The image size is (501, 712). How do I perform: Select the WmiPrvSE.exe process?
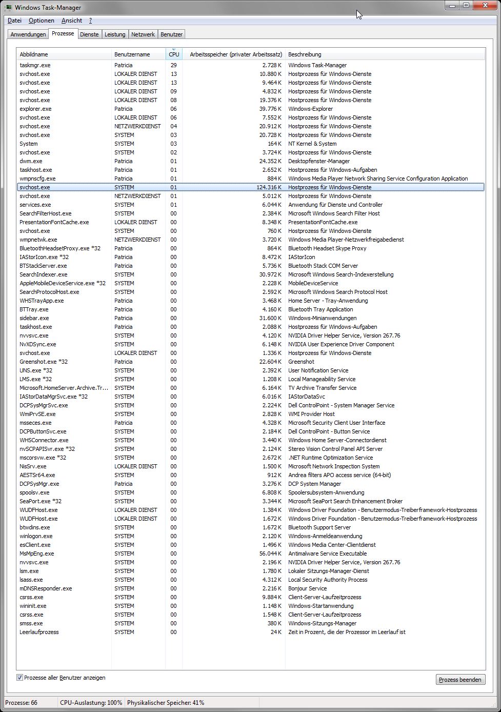251,414
